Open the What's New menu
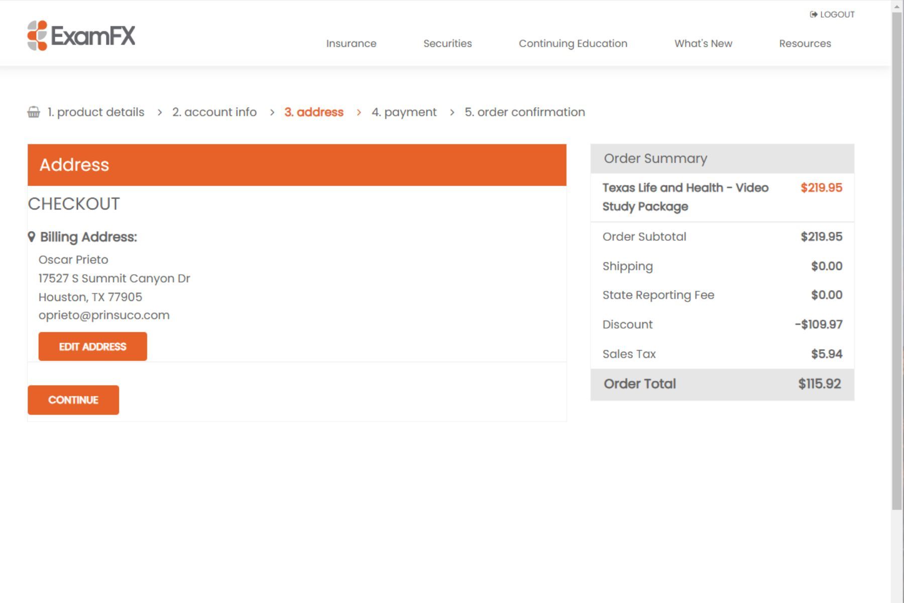The image size is (904, 603). tap(703, 44)
